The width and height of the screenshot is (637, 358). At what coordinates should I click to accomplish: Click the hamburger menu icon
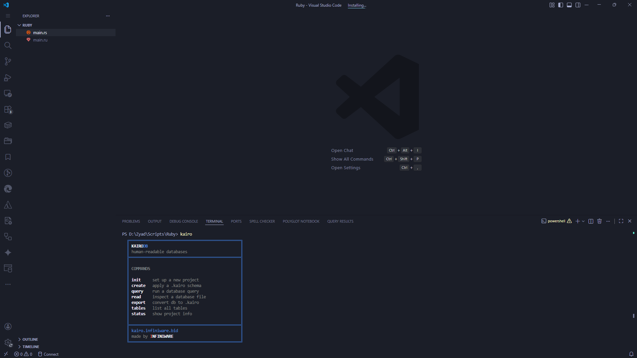click(x=8, y=16)
